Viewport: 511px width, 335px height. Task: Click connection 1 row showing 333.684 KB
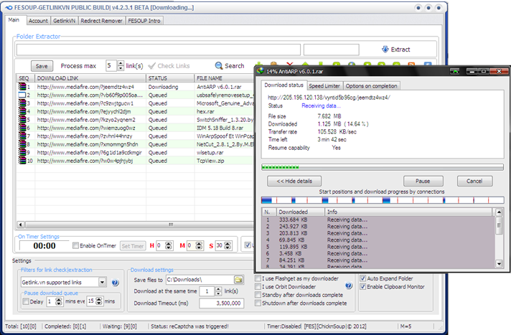click(378, 220)
